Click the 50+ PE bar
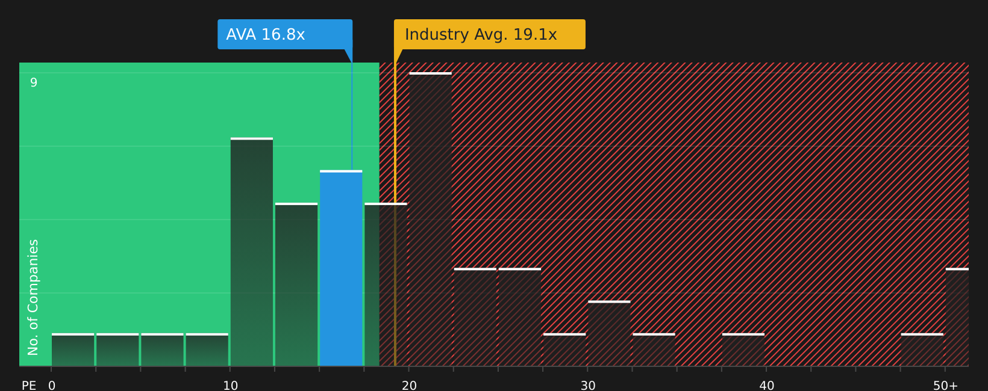Image resolution: width=988 pixels, height=391 pixels. tap(957, 317)
